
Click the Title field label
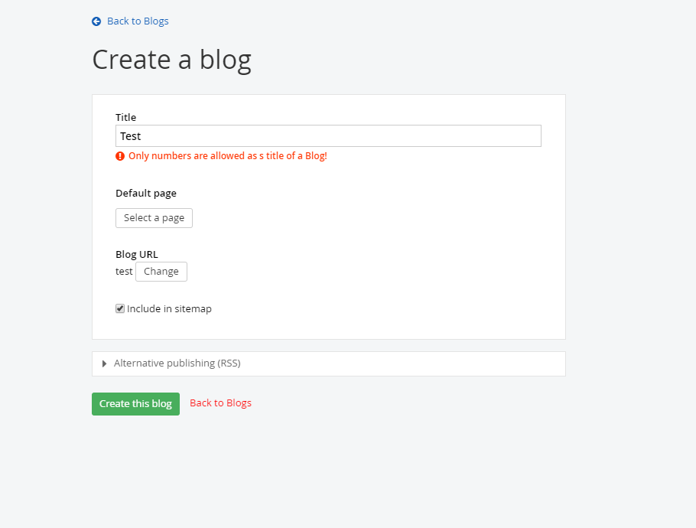125,117
